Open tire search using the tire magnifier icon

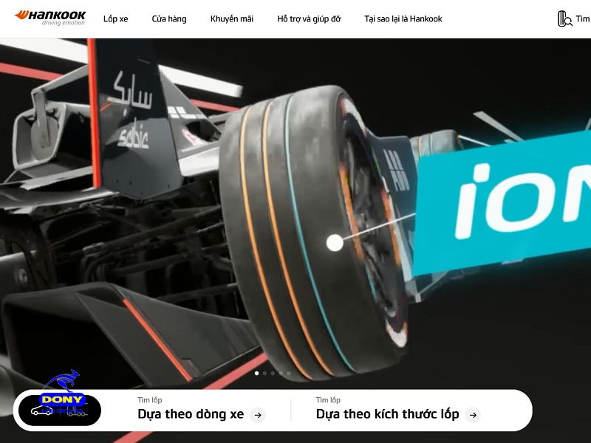coord(561,17)
